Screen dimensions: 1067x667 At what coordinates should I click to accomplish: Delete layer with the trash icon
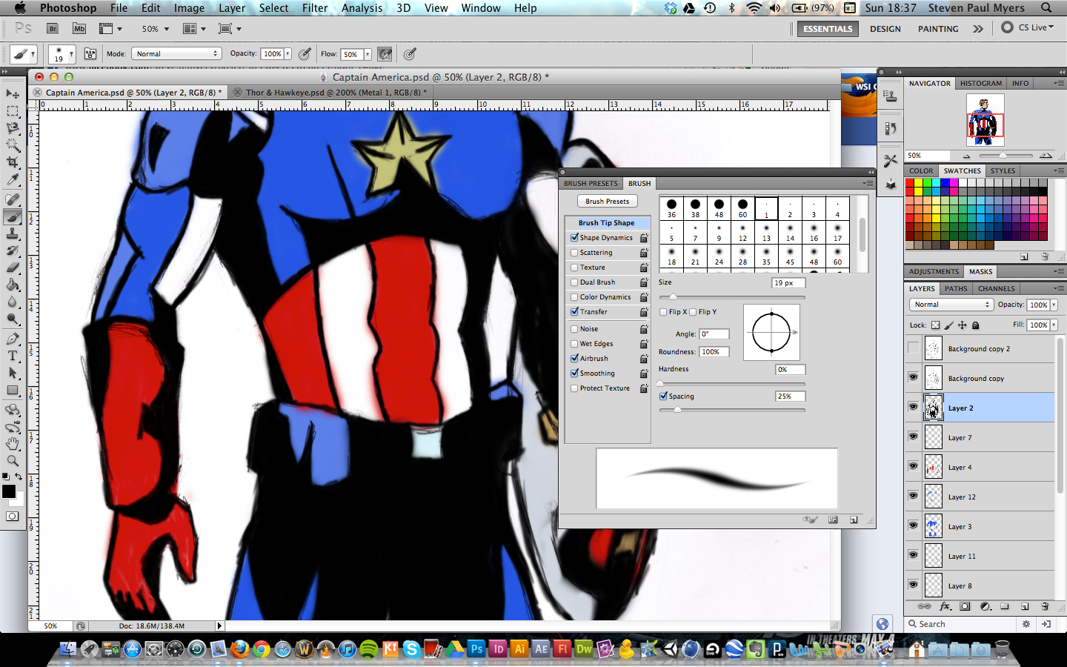click(1045, 606)
